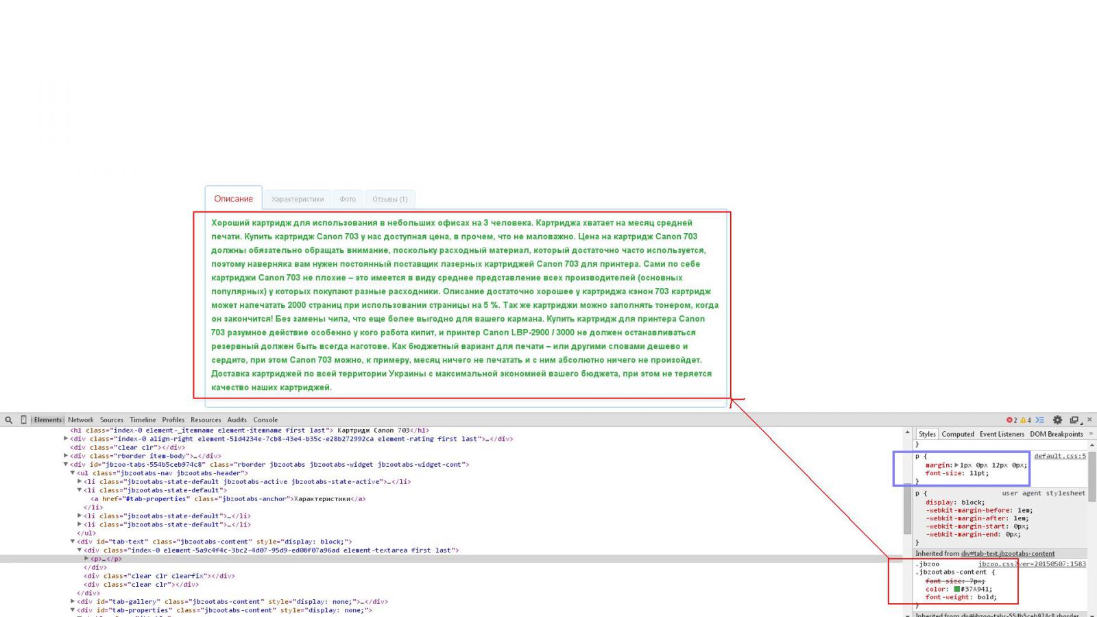Image resolution: width=1097 pixels, height=617 pixels.
Task: Click the font-size: 11pt value
Action: tap(978, 473)
